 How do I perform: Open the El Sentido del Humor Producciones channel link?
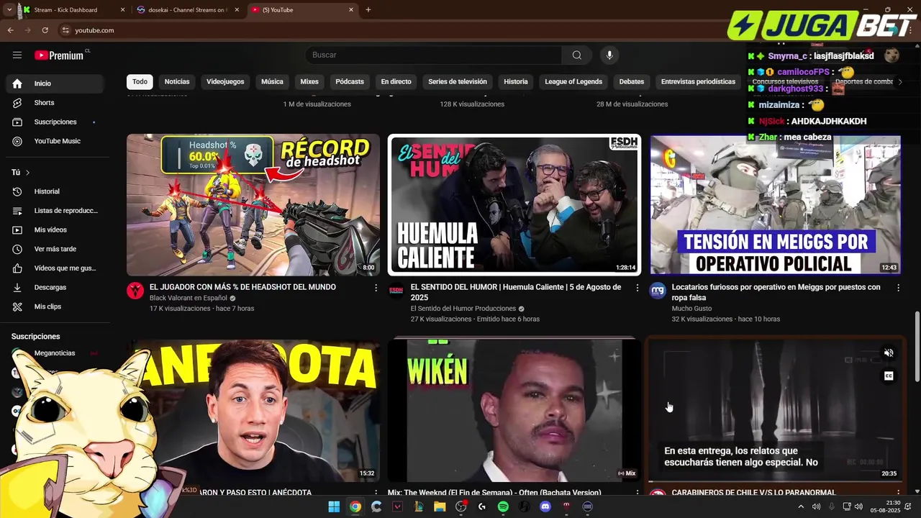[463, 309]
